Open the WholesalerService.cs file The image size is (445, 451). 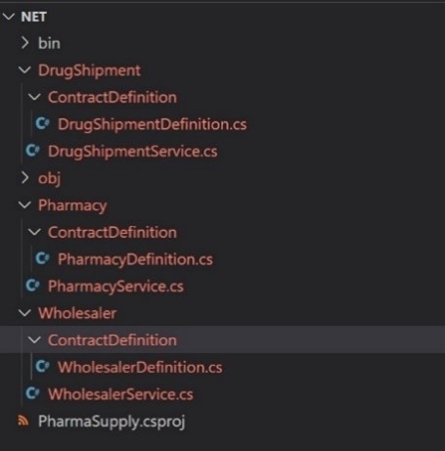click(x=120, y=394)
